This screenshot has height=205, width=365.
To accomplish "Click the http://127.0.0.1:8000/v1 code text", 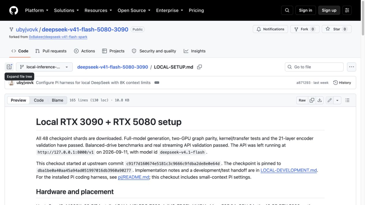I will [65, 152].
